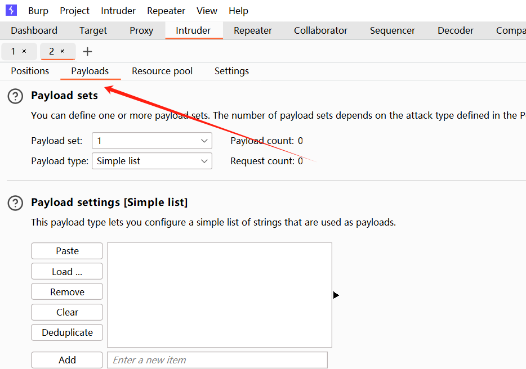The width and height of the screenshot is (526, 369).
Task: Click inside the empty payload list box
Action: coord(220,295)
